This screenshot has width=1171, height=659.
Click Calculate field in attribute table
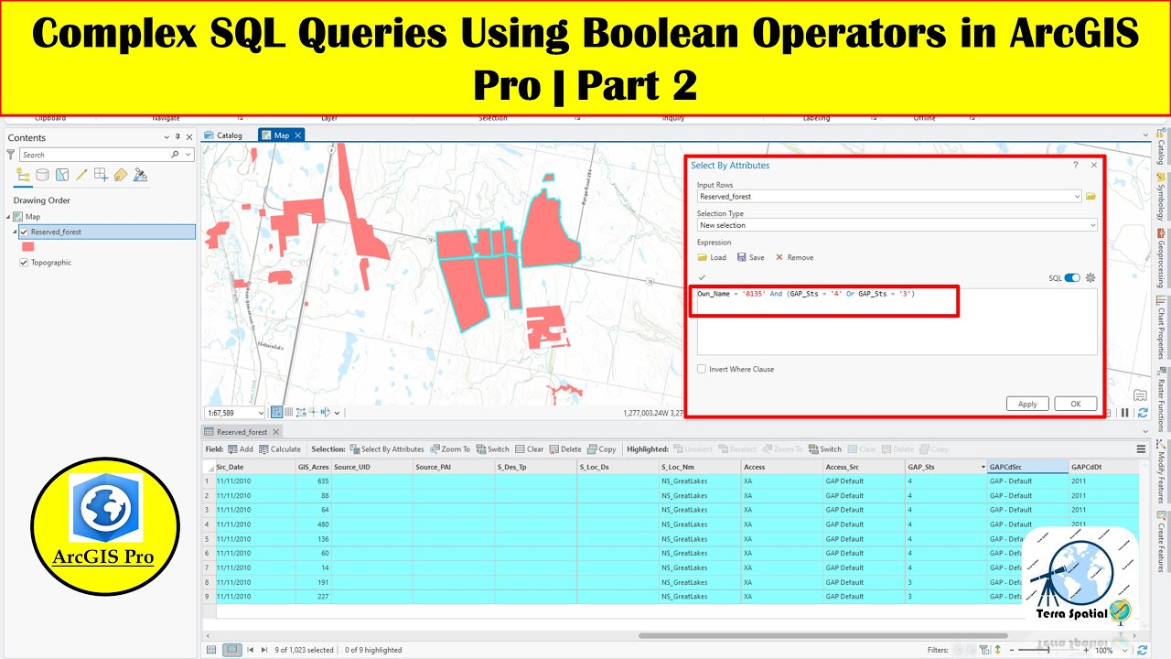[x=280, y=449]
